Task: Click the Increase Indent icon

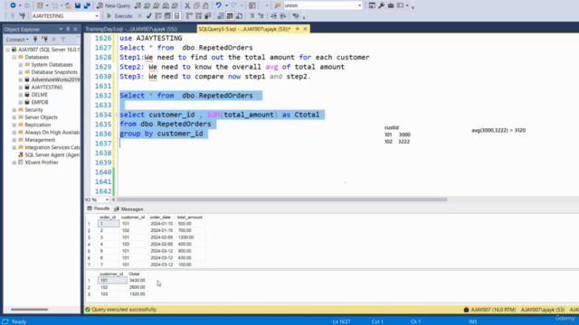Action: [x=283, y=16]
